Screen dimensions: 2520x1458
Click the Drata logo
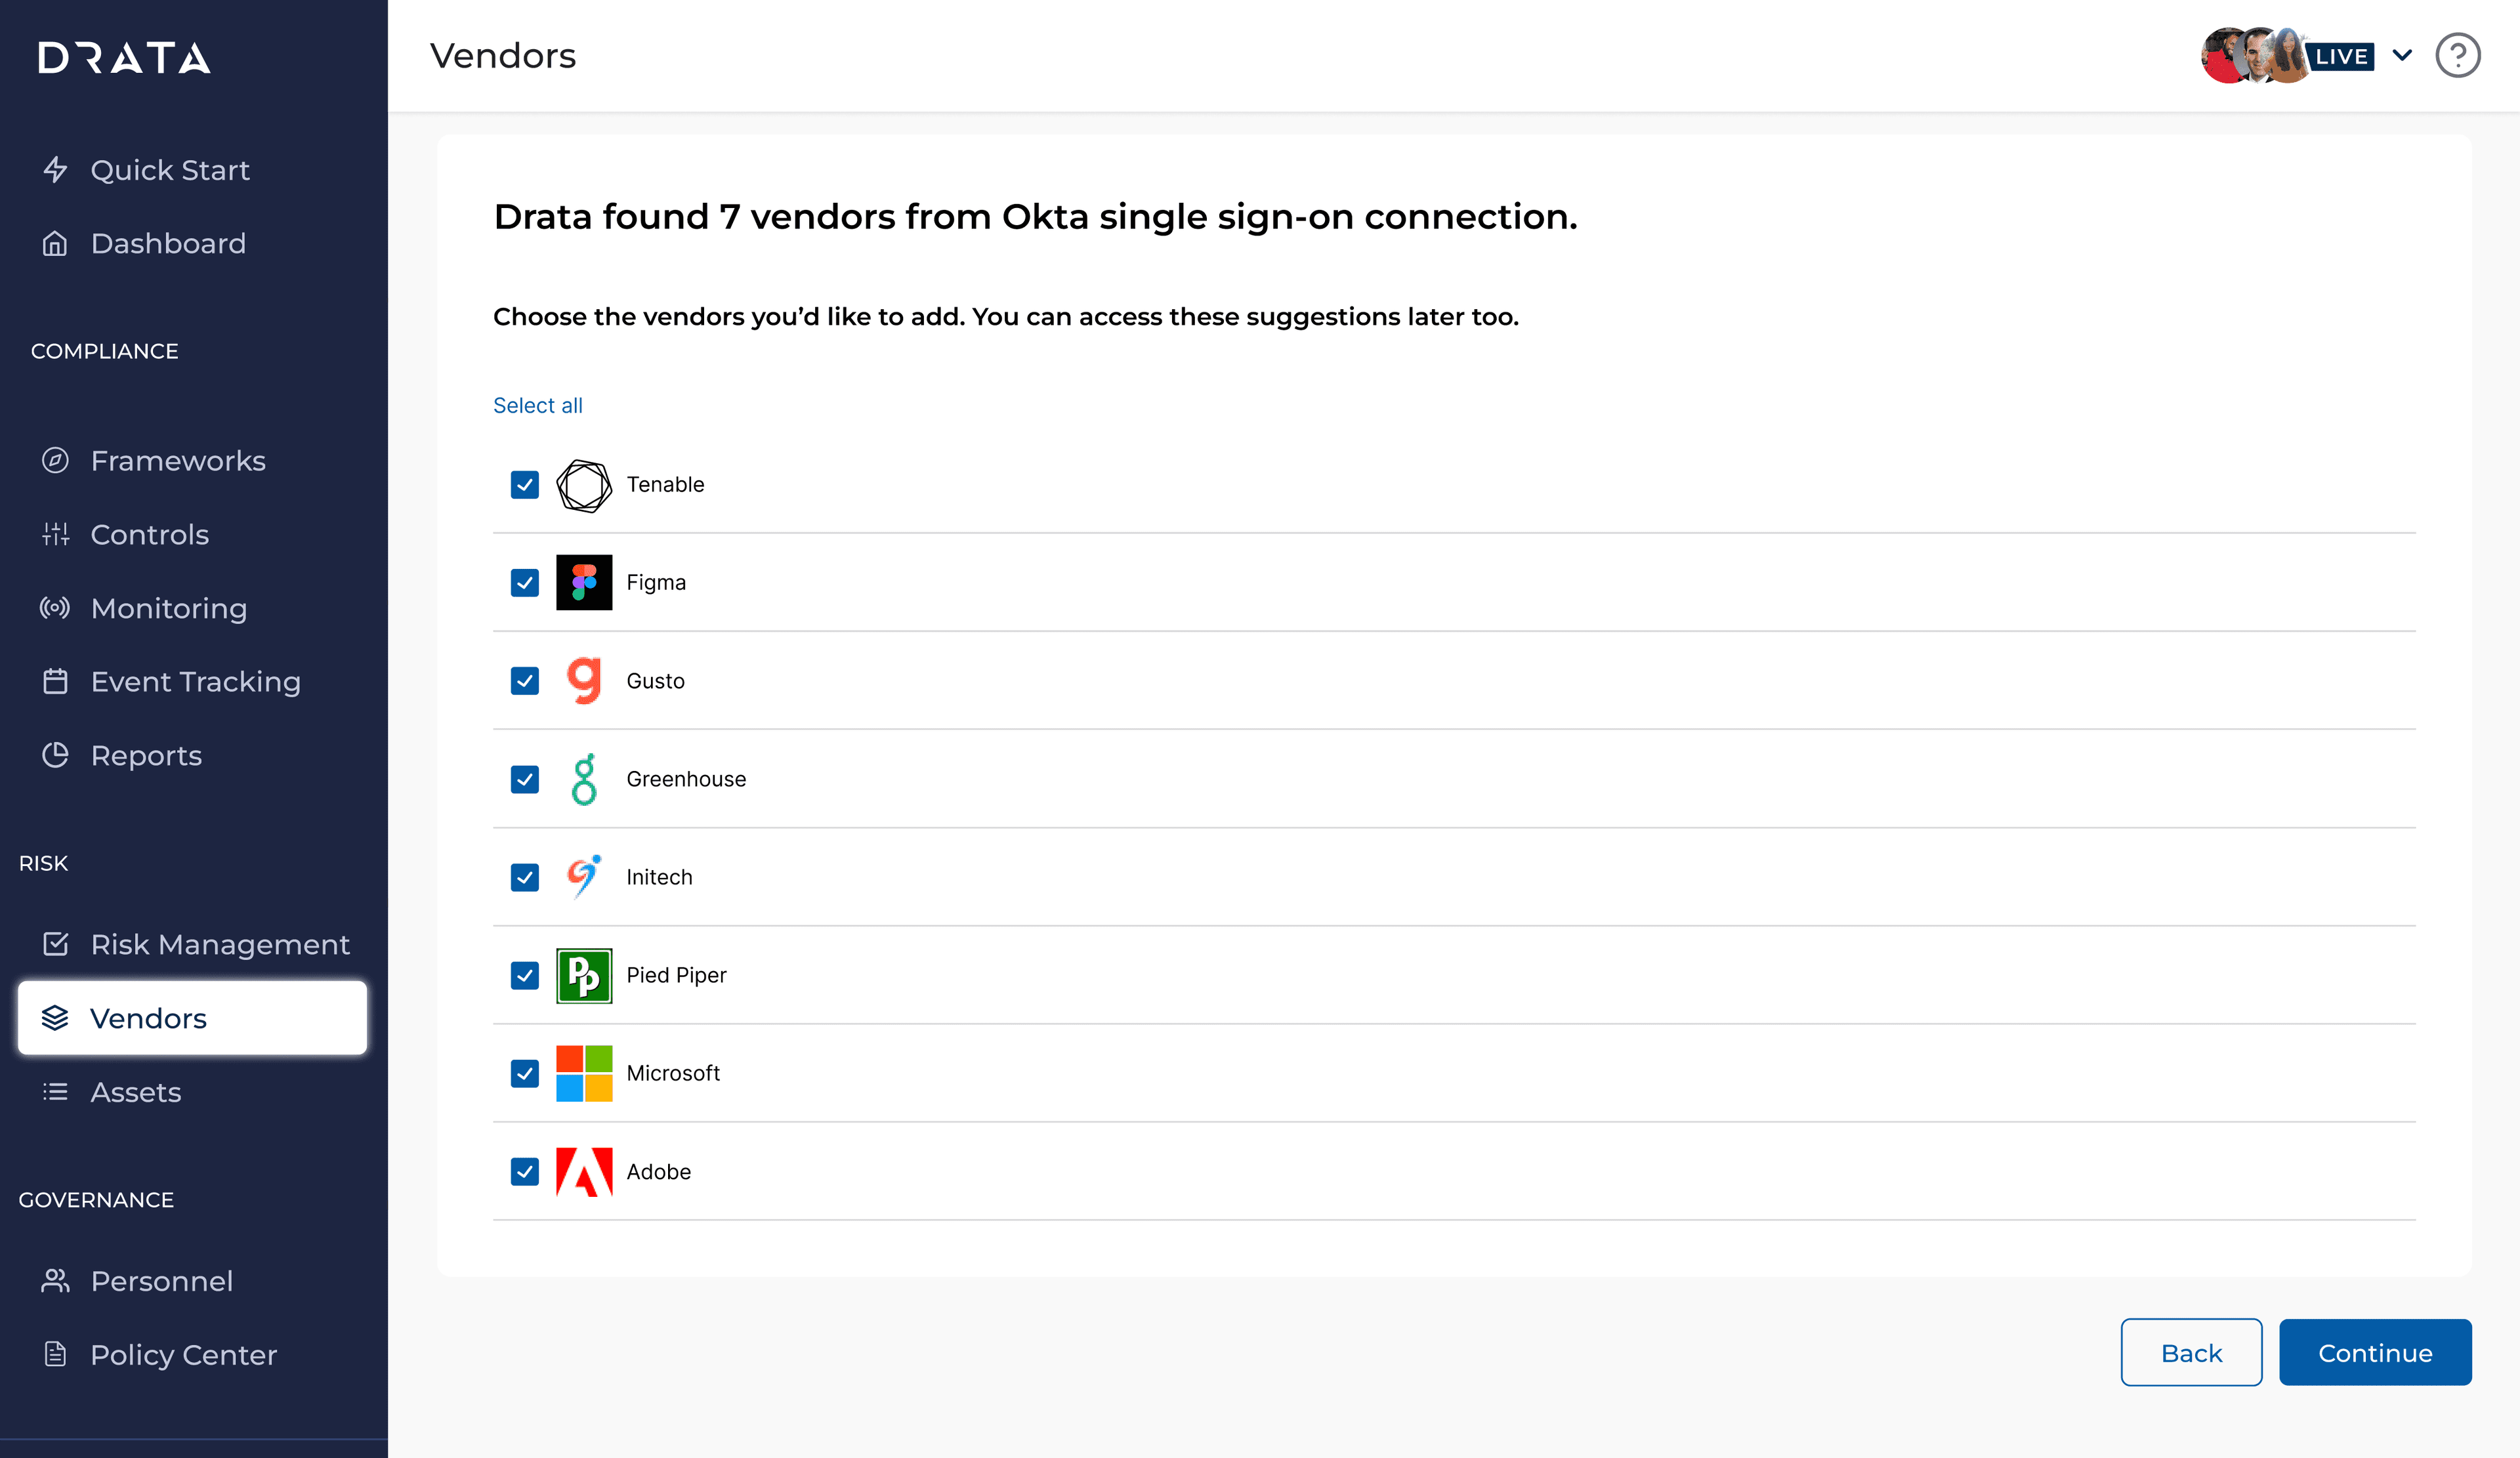point(124,58)
